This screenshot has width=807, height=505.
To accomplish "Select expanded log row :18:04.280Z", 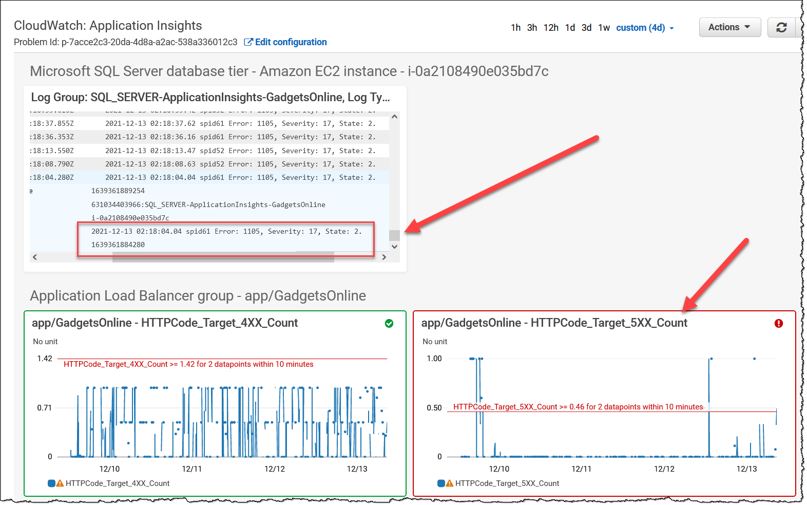I will tap(209, 177).
